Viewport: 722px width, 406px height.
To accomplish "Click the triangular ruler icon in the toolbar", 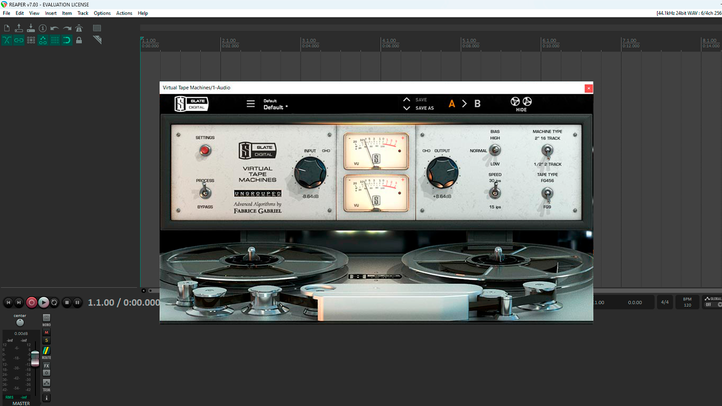I will pyautogui.click(x=97, y=40).
